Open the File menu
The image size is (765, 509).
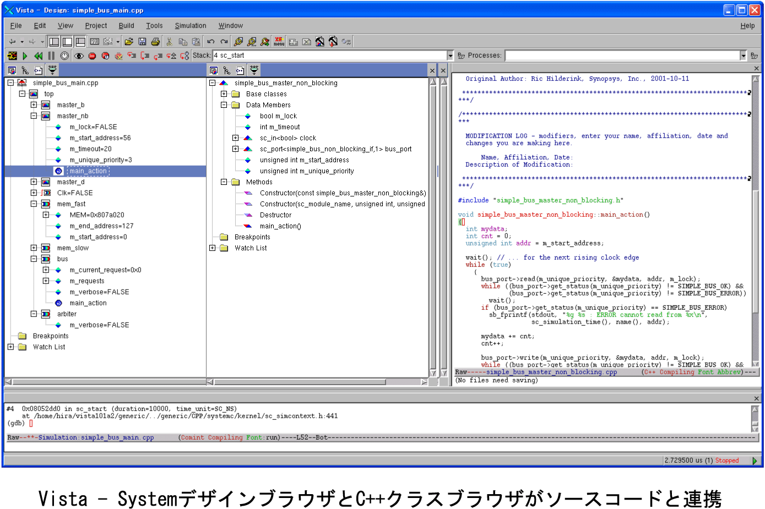[16, 26]
